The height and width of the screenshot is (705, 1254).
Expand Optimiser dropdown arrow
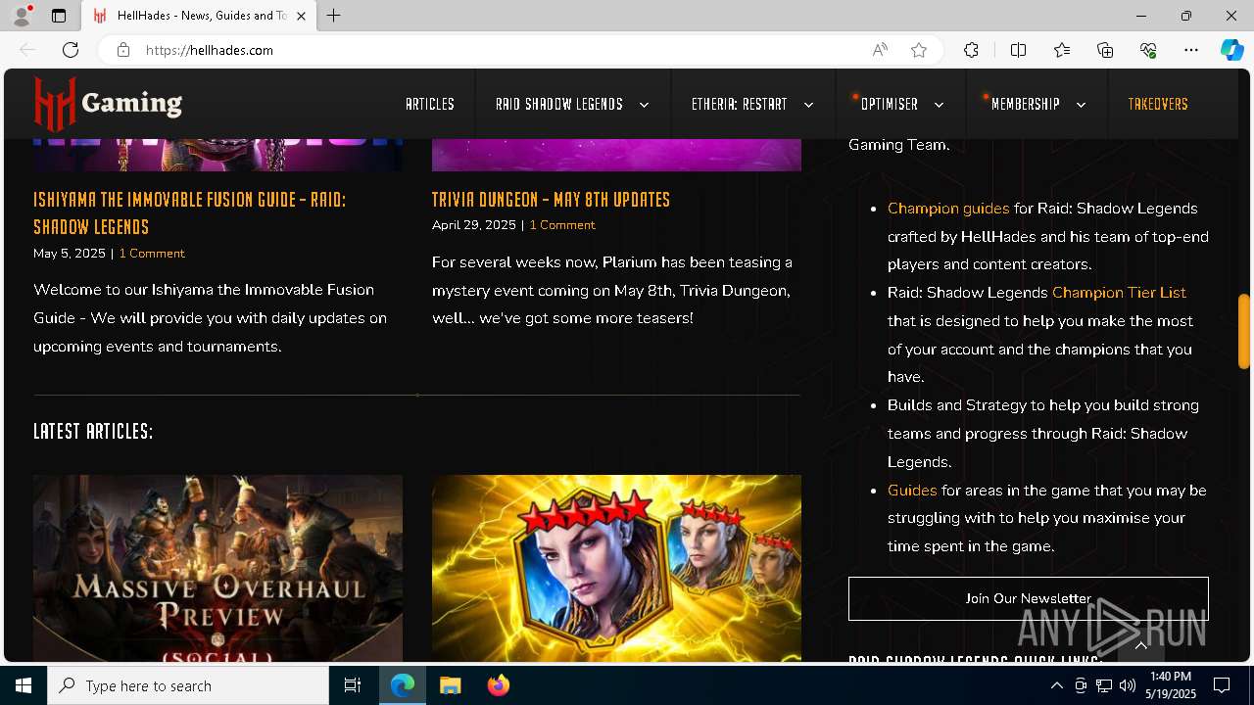tap(939, 105)
